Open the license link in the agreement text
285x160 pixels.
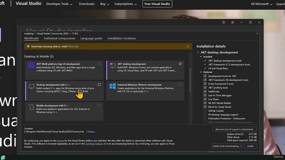60,140
